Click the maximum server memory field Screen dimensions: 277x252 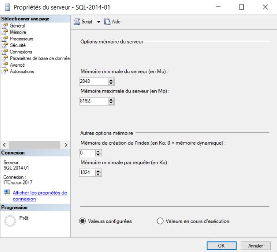[94, 101]
